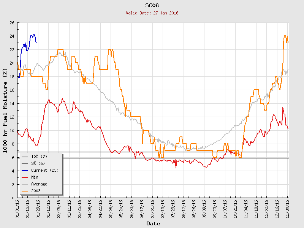This screenshot has height=228, width=304.
Task: Click the 07/01/16 date tick label
Action: (x=152, y=208)
